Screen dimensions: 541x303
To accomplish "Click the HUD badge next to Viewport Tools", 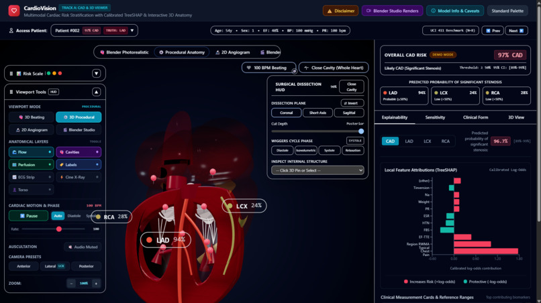I will (54, 92).
